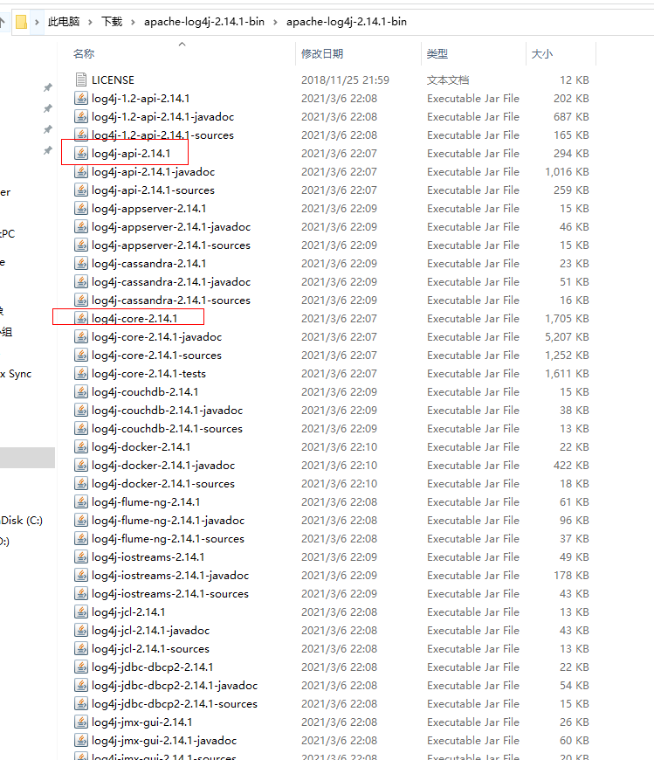Click the jar icon of log4j-jdbc-dbcp2-2.14.1
The image size is (654, 760).
pos(81,667)
